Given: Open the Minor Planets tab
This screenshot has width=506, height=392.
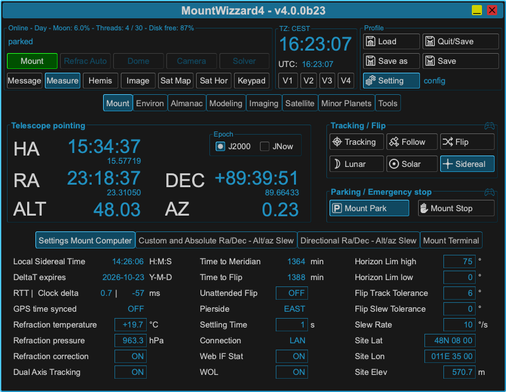Looking at the screenshot, I should click(x=346, y=103).
